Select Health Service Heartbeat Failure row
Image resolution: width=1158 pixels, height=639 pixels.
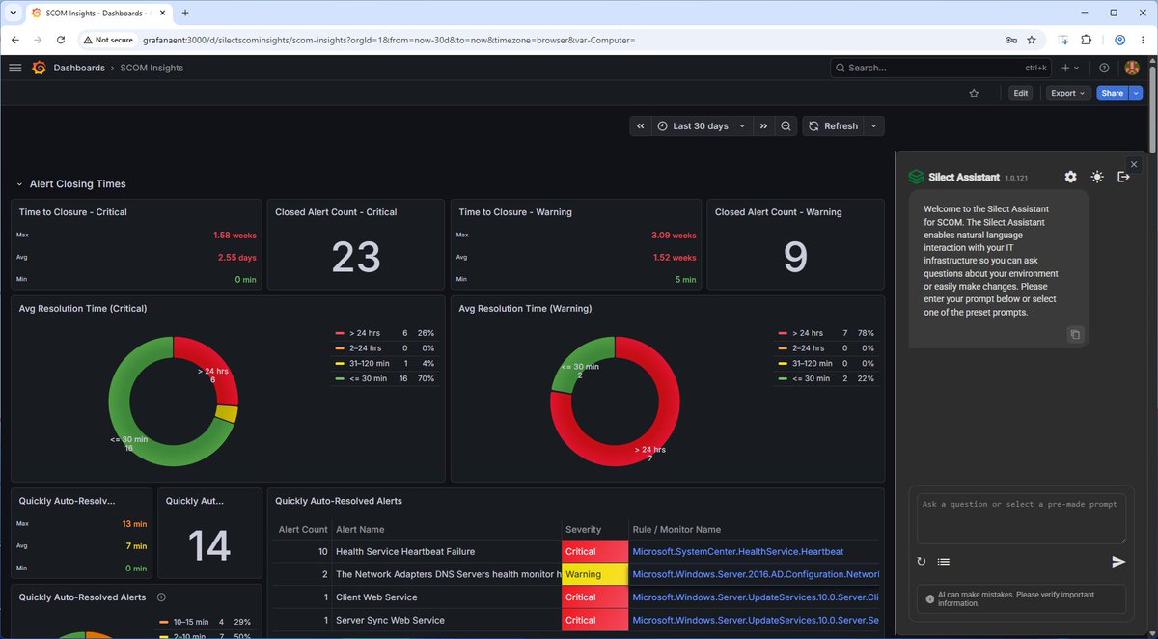point(575,551)
